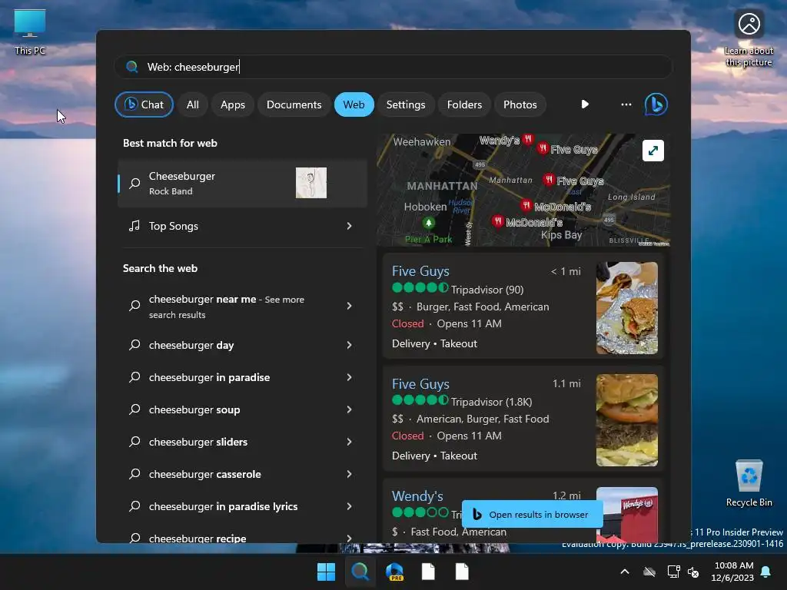Click Pier A Park marker on map
The width and height of the screenshot is (787, 590).
click(x=428, y=222)
